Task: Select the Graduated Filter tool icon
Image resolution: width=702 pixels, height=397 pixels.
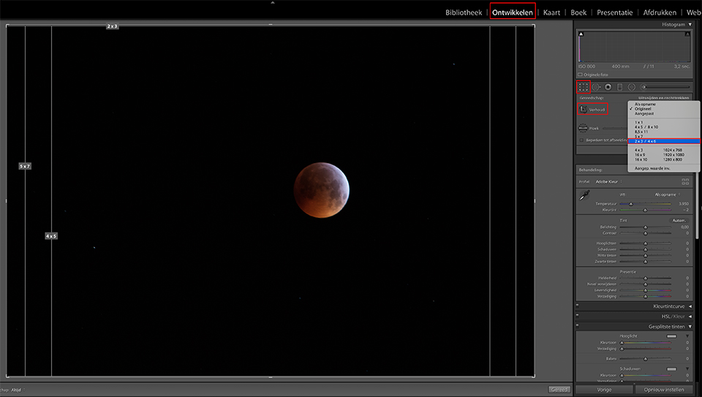Action: (619, 87)
